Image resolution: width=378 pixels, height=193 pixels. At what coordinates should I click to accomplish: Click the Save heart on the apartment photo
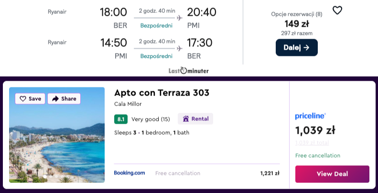(22, 98)
